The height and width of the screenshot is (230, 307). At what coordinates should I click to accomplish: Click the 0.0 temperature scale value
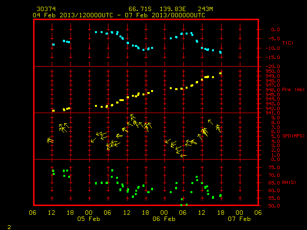pos(275,30)
